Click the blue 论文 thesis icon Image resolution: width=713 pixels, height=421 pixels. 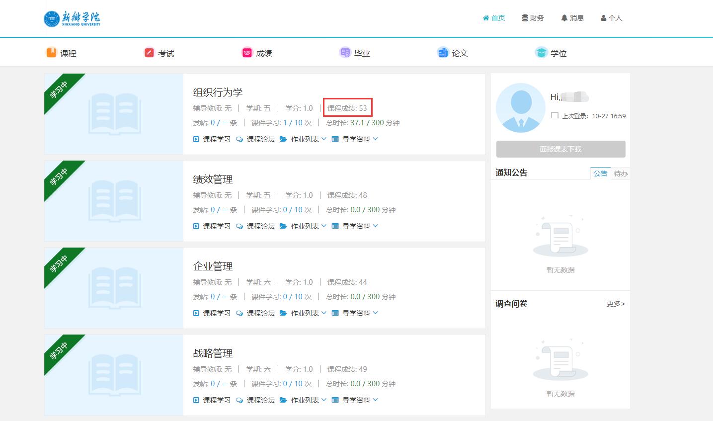tap(443, 53)
